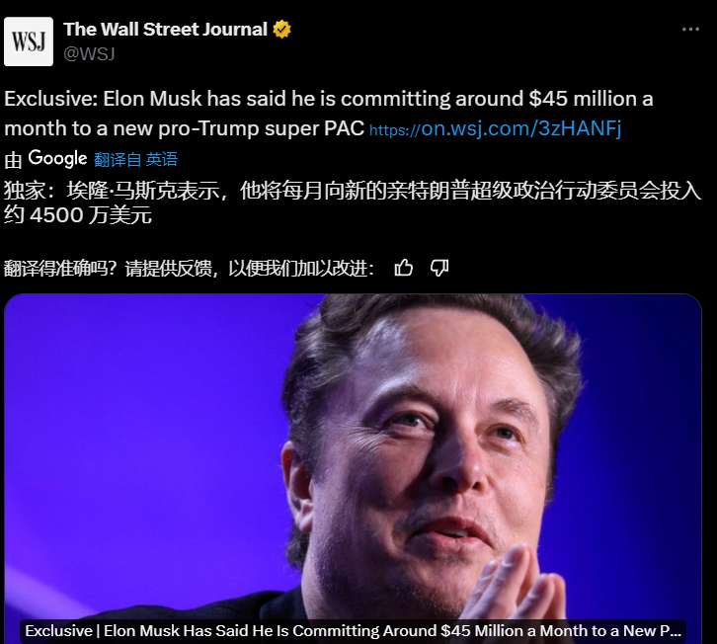This screenshot has width=717, height=644.
Task: Give thumbs-up to the translation
Action: point(403,268)
